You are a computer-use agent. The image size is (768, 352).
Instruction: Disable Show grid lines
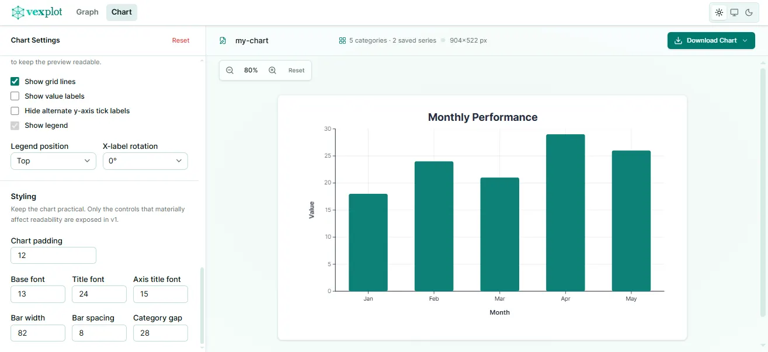[15, 81]
